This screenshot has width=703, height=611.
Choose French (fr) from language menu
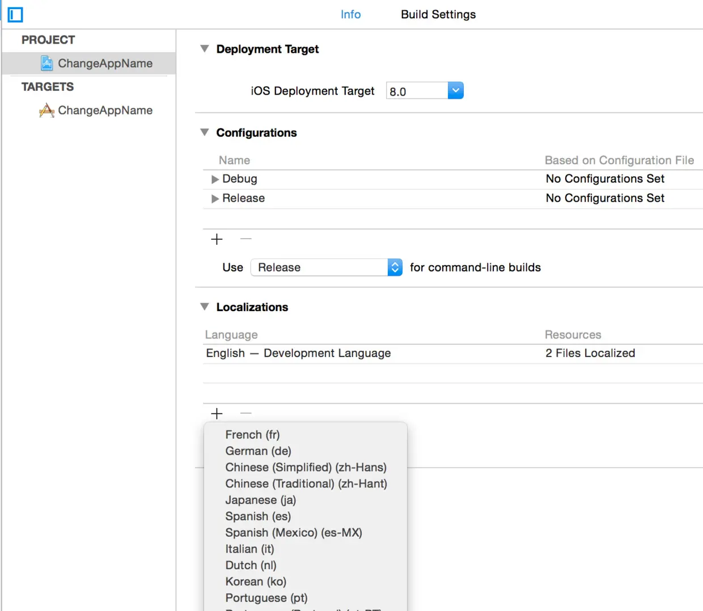pos(252,435)
